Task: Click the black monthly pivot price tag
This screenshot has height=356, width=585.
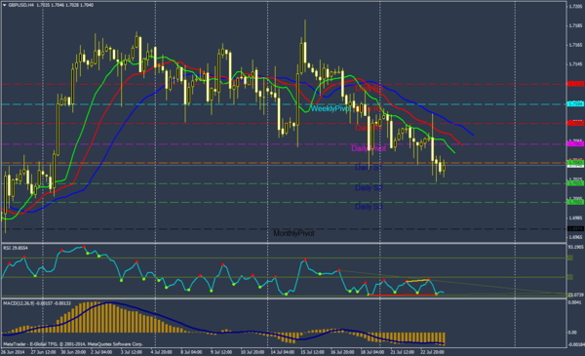Action: (575, 228)
